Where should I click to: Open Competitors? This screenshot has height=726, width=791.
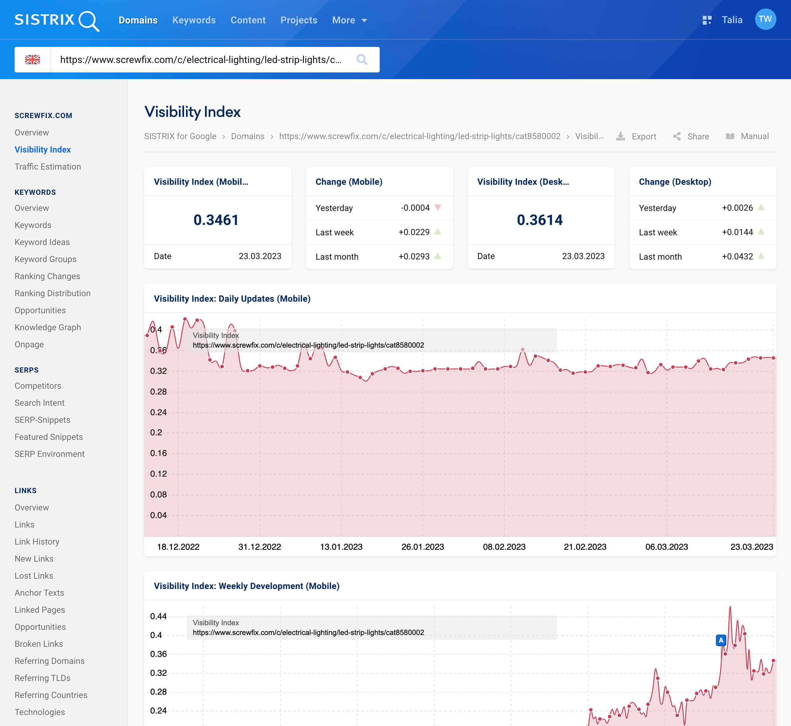(x=38, y=386)
